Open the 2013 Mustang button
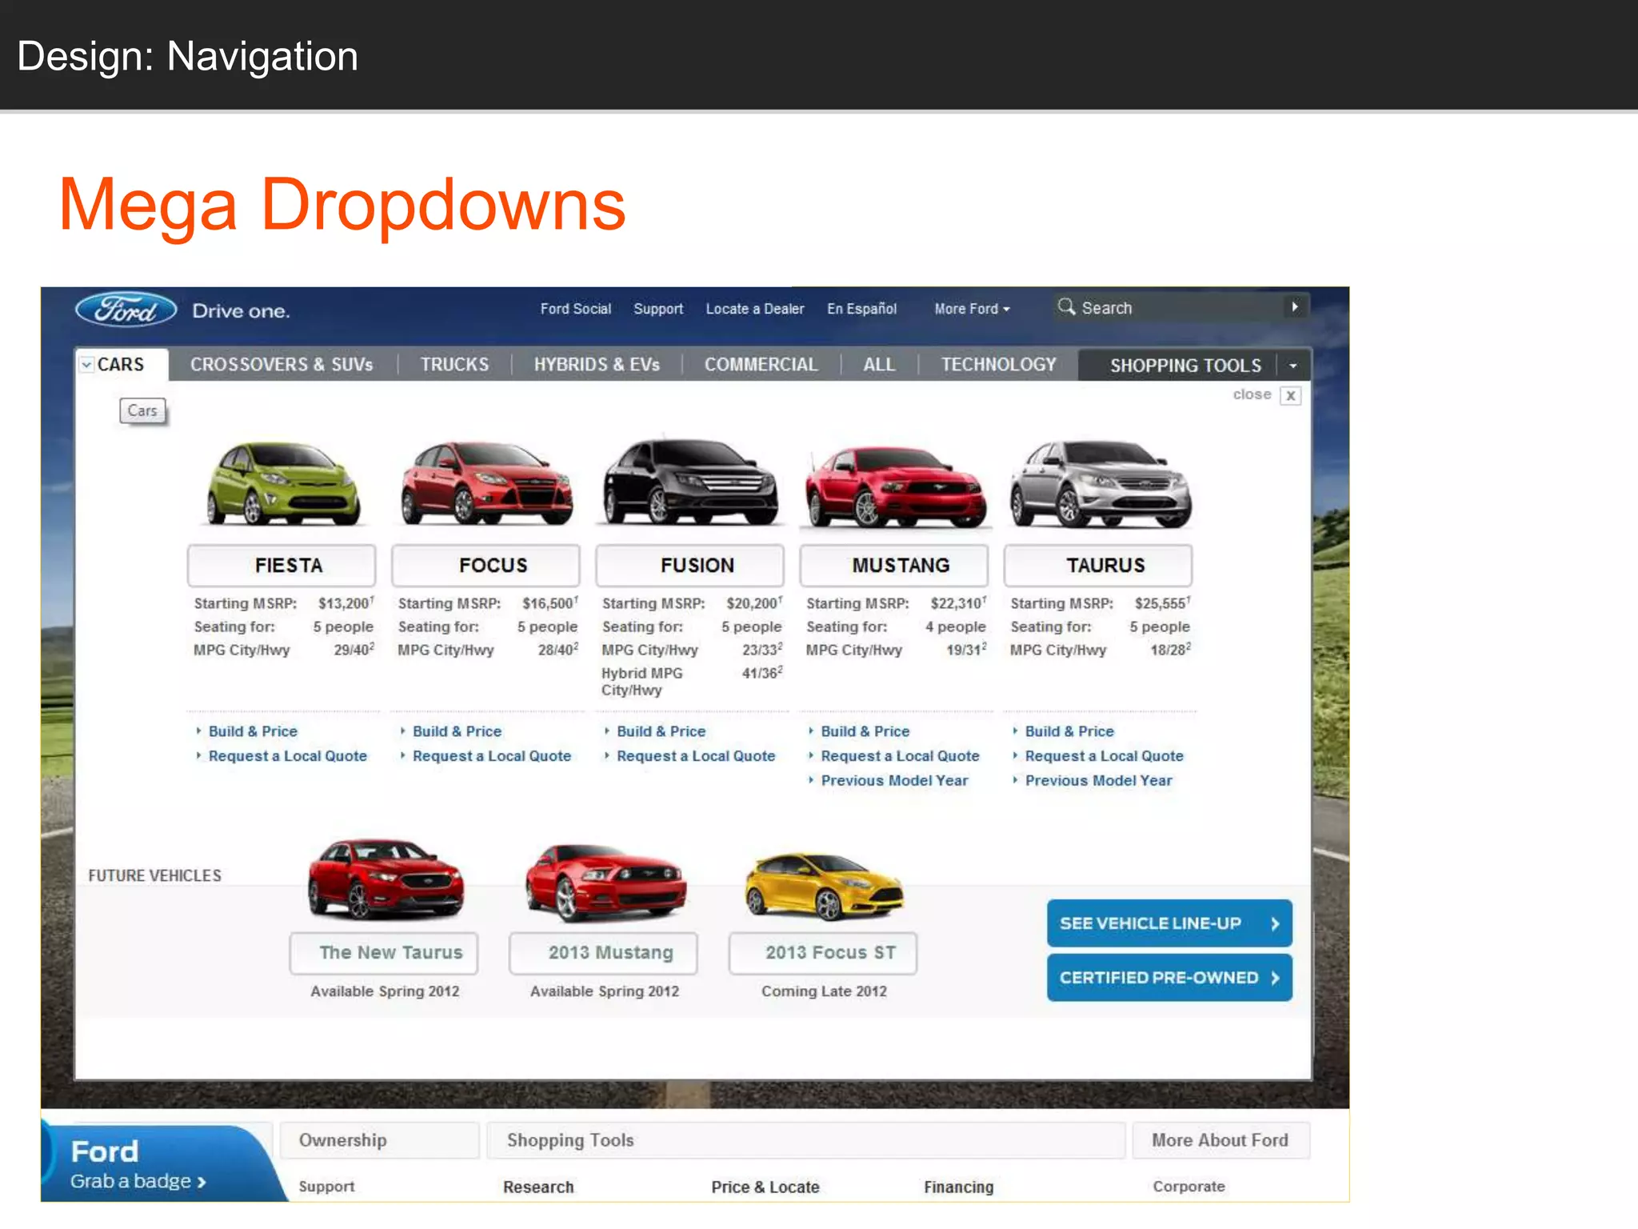Viewport: 1638px width, 1229px height. pyautogui.click(x=603, y=953)
